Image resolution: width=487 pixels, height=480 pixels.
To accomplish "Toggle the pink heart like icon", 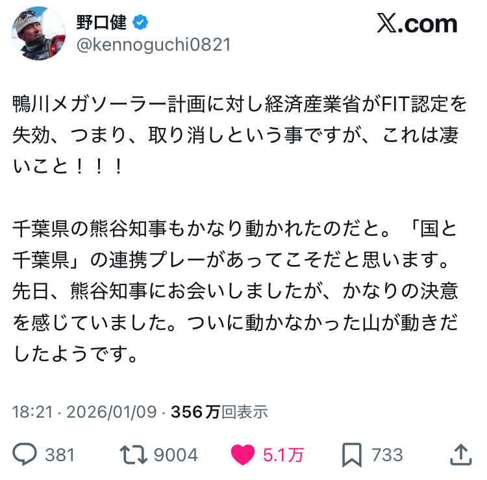I will coord(243,455).
